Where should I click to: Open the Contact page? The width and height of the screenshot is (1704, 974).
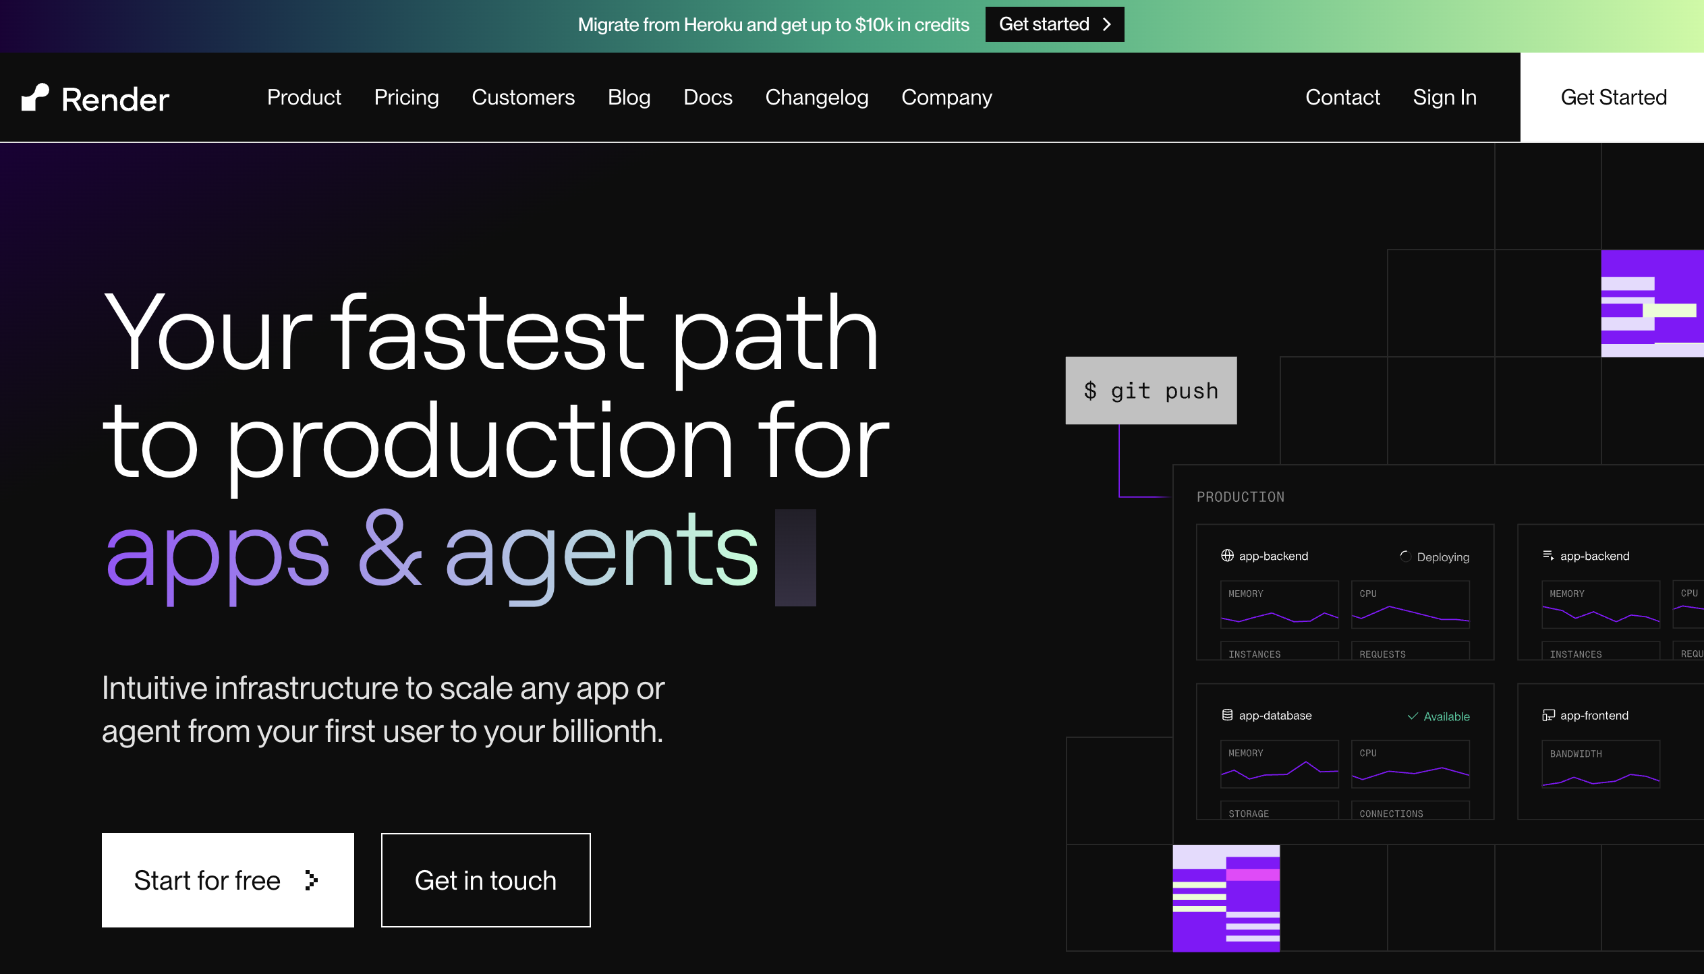click(x=1343, y=97)
